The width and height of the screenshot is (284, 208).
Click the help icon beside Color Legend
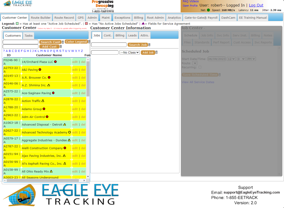click(x=88, y=41)
